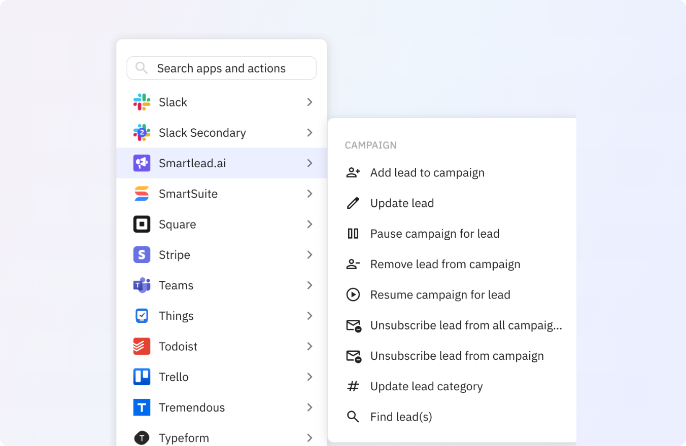The image size is (686, 446).
Task: Expand the Tremendous submenu chevron
Action: point(310,407)
